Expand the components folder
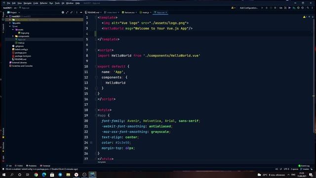Image resolution: width=316 pixels, height=178 pixels. (x=13, y=36)
